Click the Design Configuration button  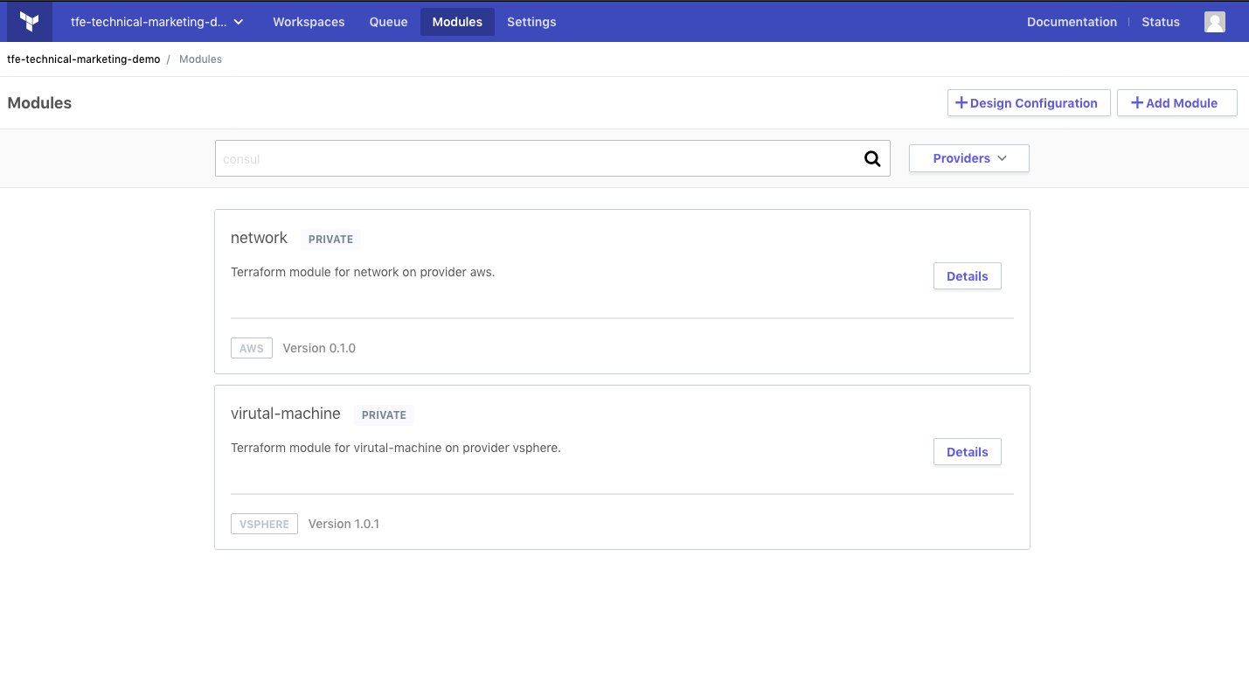coord(1029,102)
